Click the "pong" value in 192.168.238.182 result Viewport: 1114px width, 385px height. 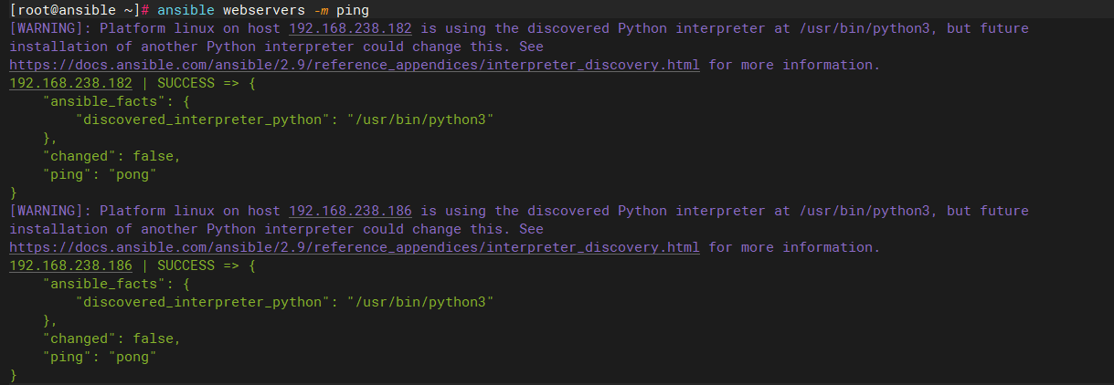pos(133,174)
